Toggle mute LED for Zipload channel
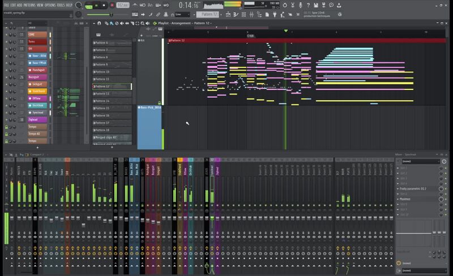The height and width of the screenshot is (276, 453). tap(7, 120)
